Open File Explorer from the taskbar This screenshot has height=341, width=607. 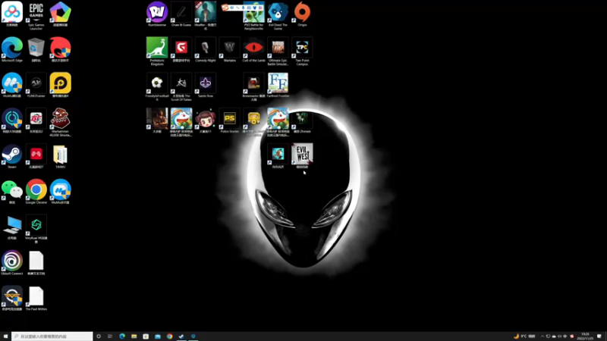(134, 336)
